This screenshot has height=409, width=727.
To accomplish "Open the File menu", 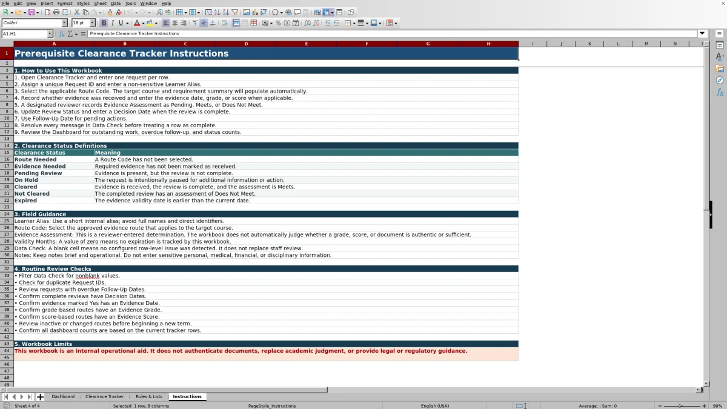I will click(x=5, y=3).
